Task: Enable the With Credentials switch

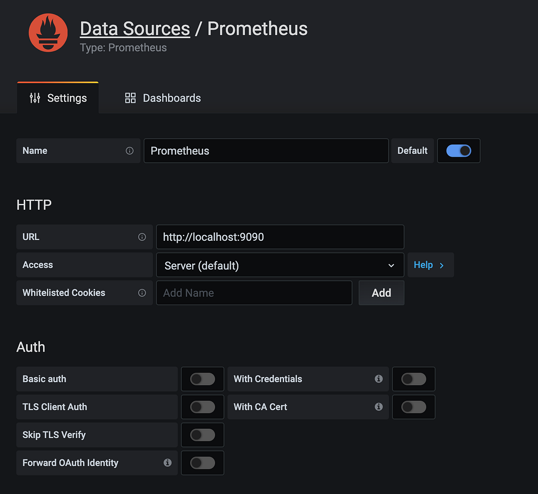Action: click(x=413, y=379)
